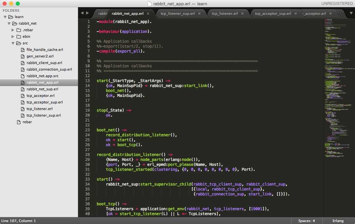Open the rebar file in sidebar
Viewport: 355px width, 224px height.
coord(27,122)
